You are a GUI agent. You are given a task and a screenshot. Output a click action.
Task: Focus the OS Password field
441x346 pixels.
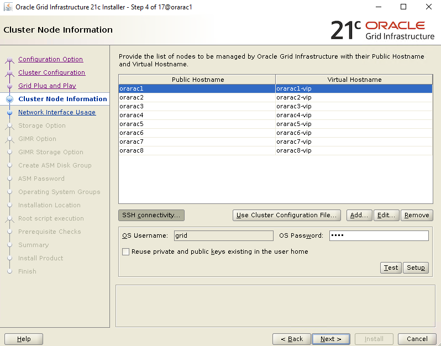(379, 235)
